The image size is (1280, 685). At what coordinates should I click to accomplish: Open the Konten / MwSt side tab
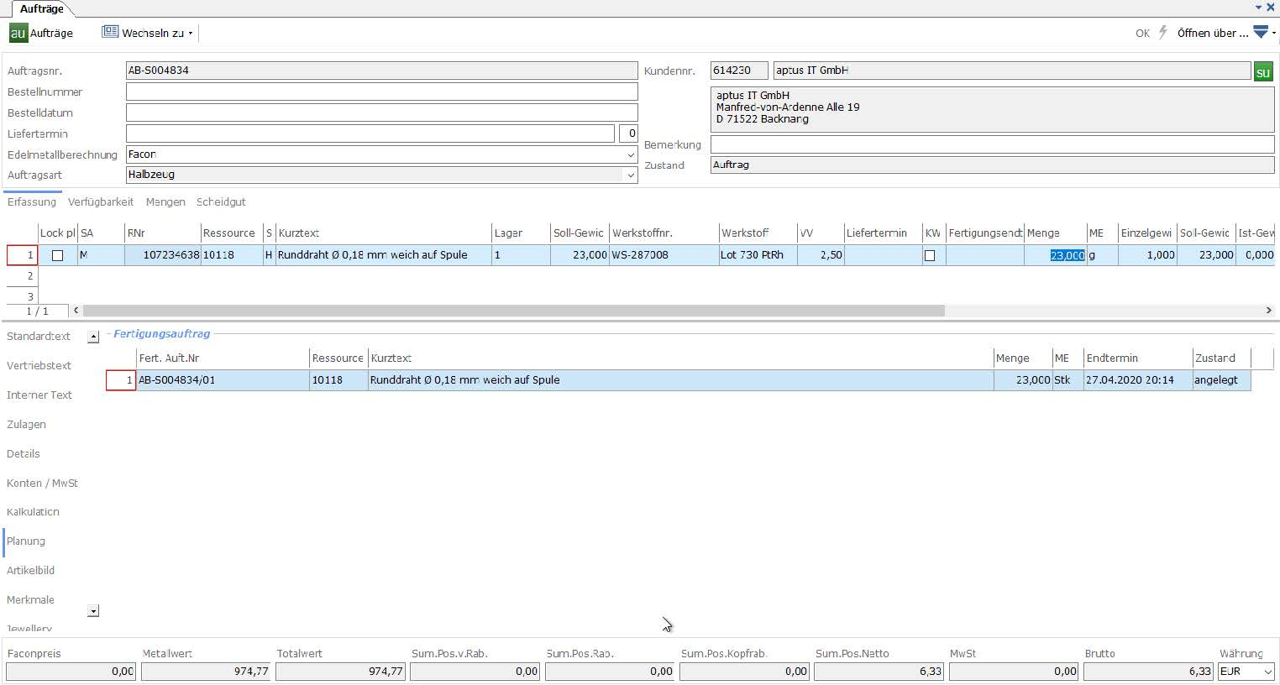(42, 484)
